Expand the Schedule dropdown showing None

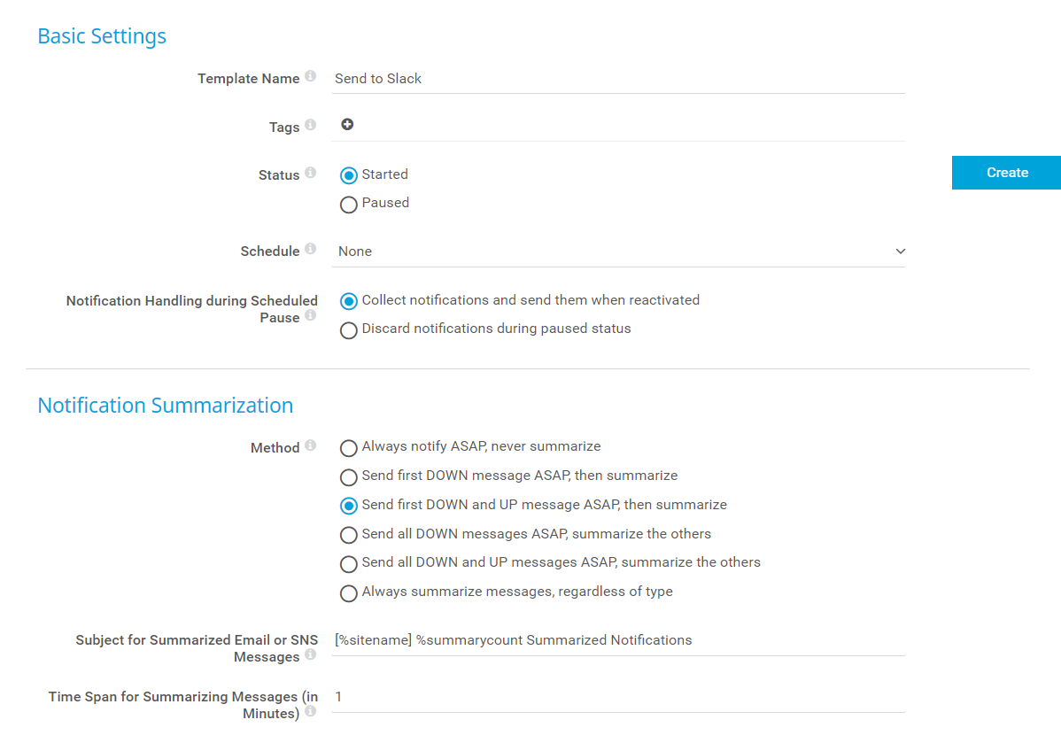click(x=618, y=252)
